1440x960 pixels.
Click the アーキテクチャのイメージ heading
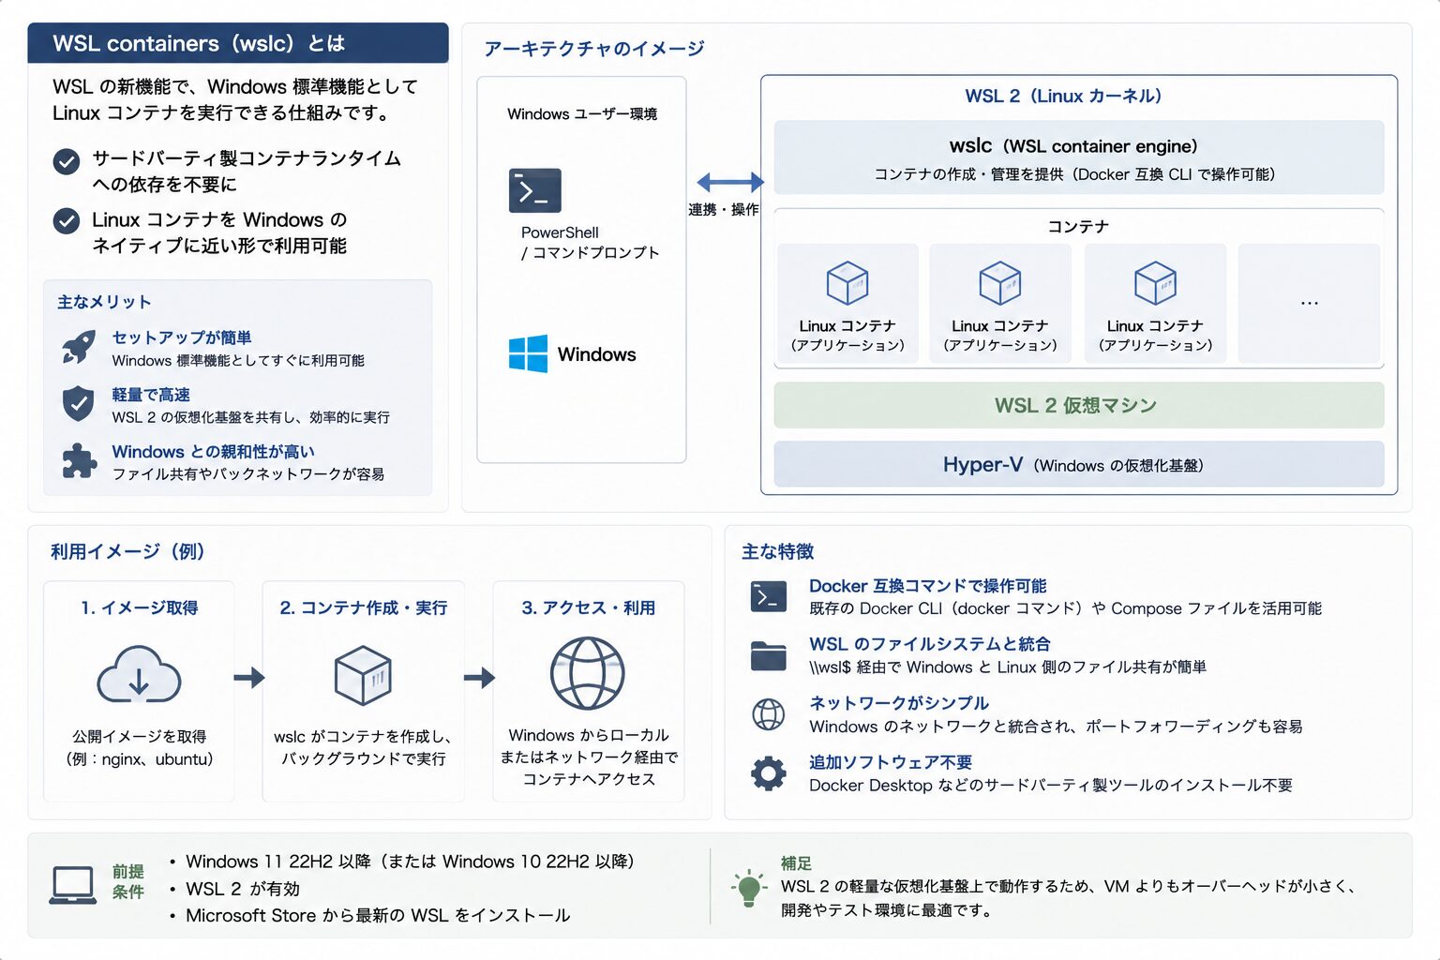[594, 48]
